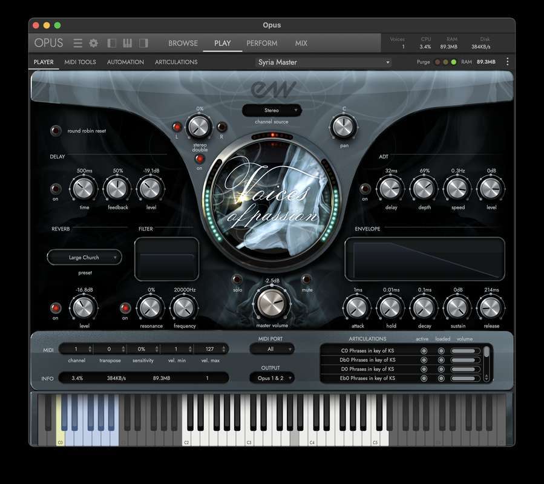Click the MIDI channel number field
This screenshot has width=544, height=484.
(76, 349)
